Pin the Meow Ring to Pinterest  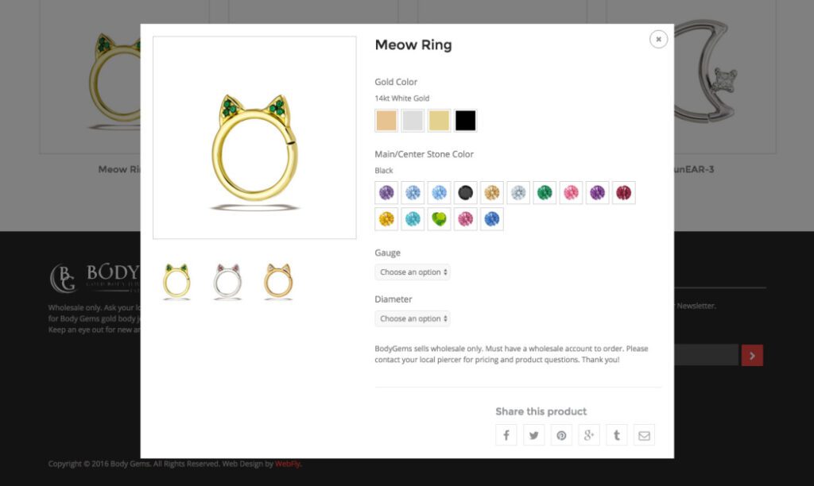click(561, 434)
